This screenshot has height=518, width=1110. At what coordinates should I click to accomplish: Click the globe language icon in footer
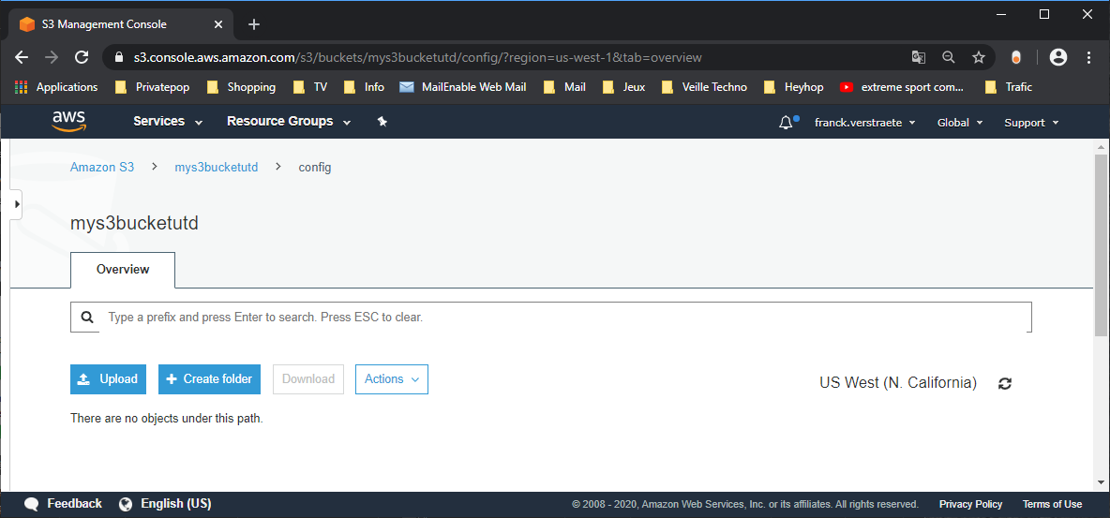click(126, 504)
